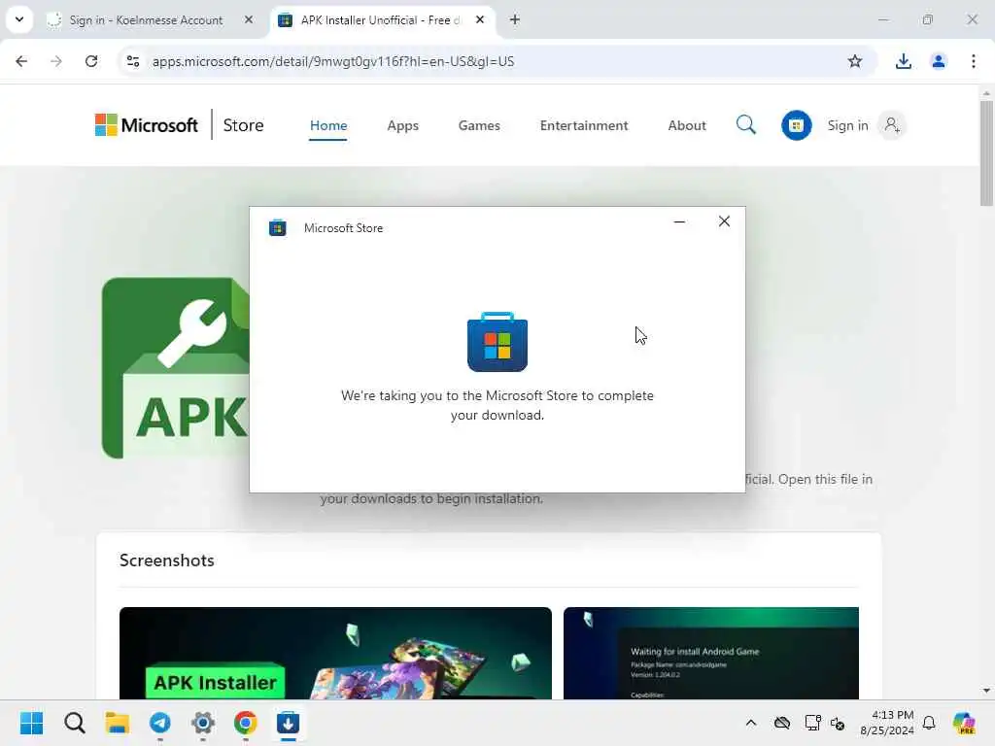Click the user account avatar icon
This screenshot has width=995, height=746.
coord(892,125)
